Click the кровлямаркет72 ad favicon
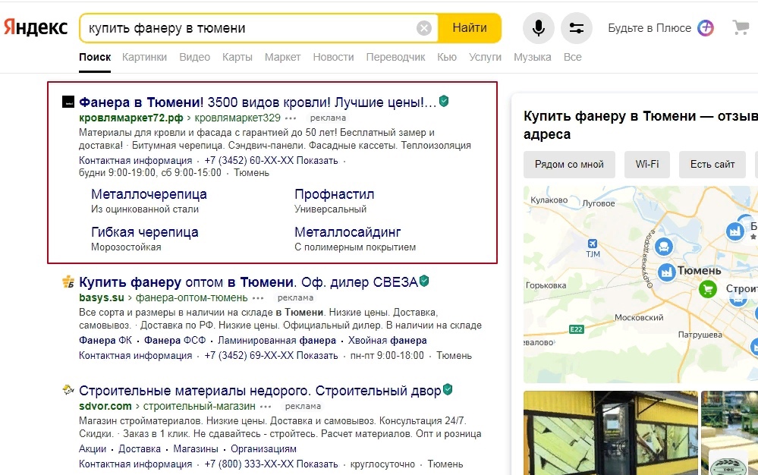758x475 pixels. [68, 102]
